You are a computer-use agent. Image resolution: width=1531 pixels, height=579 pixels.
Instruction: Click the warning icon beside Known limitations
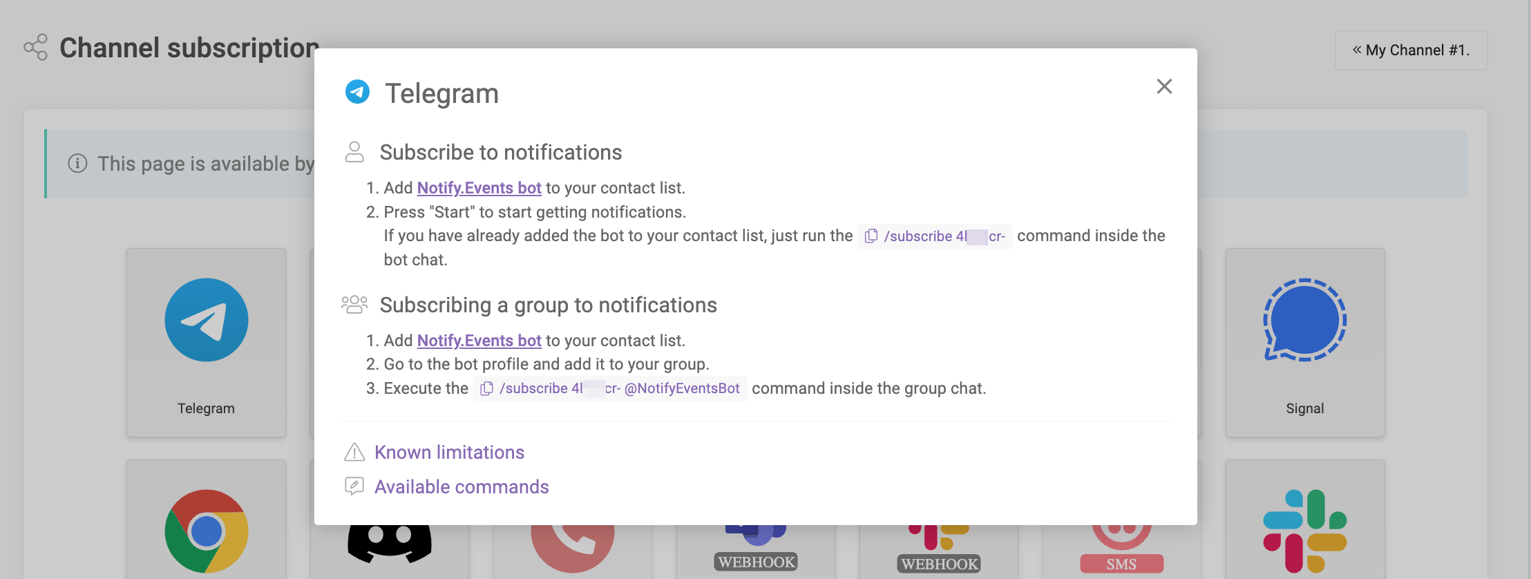(x=354, y=452)
